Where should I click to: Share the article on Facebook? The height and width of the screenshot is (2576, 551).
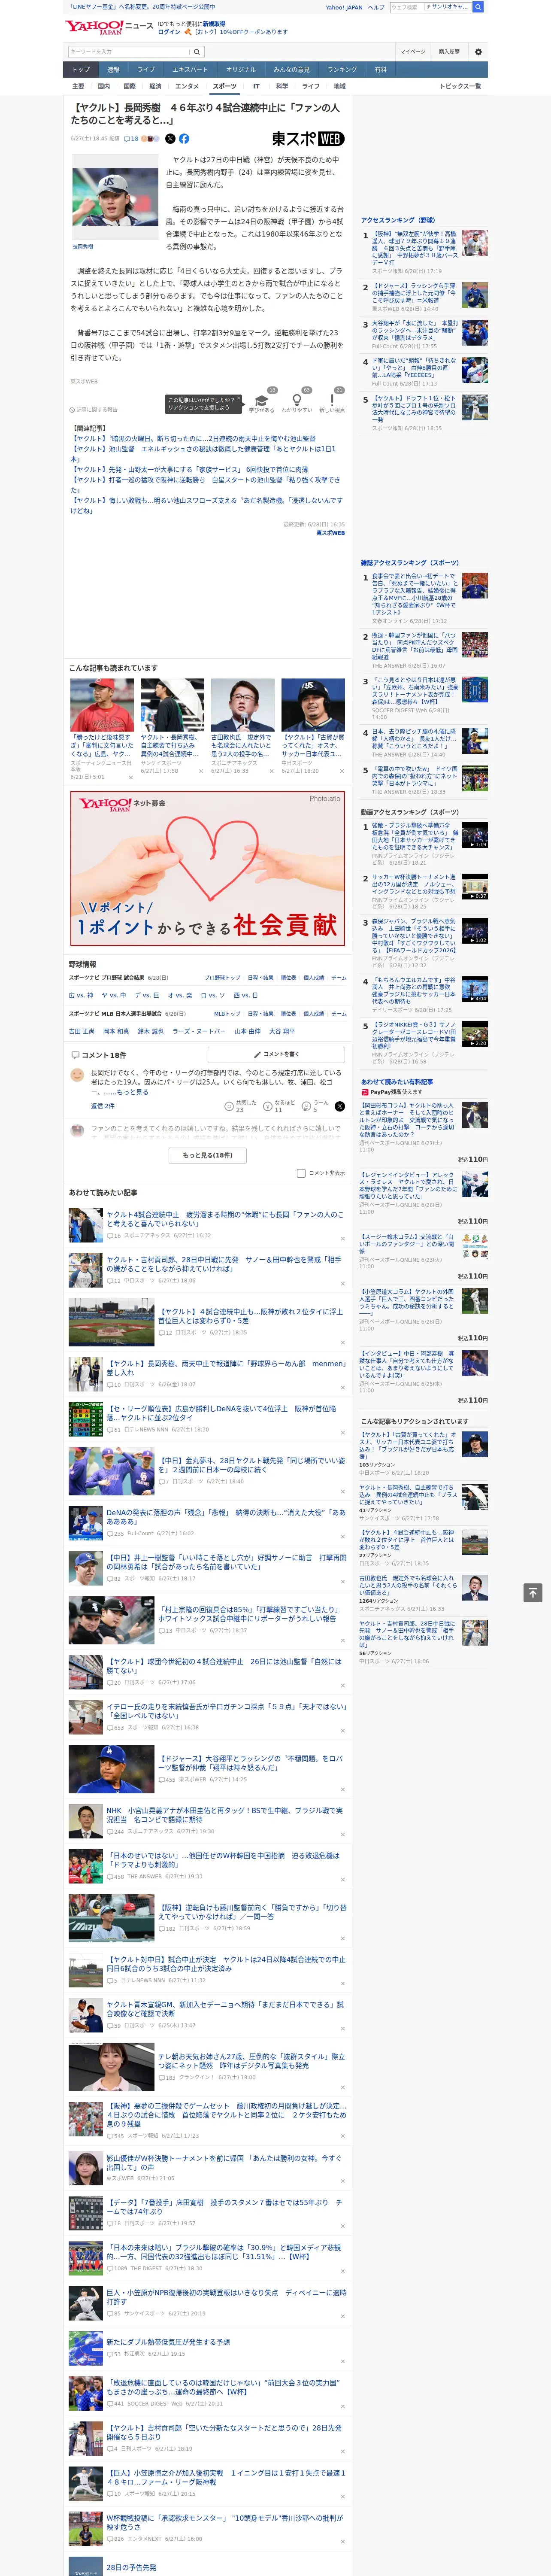click(x=184, y=139)
